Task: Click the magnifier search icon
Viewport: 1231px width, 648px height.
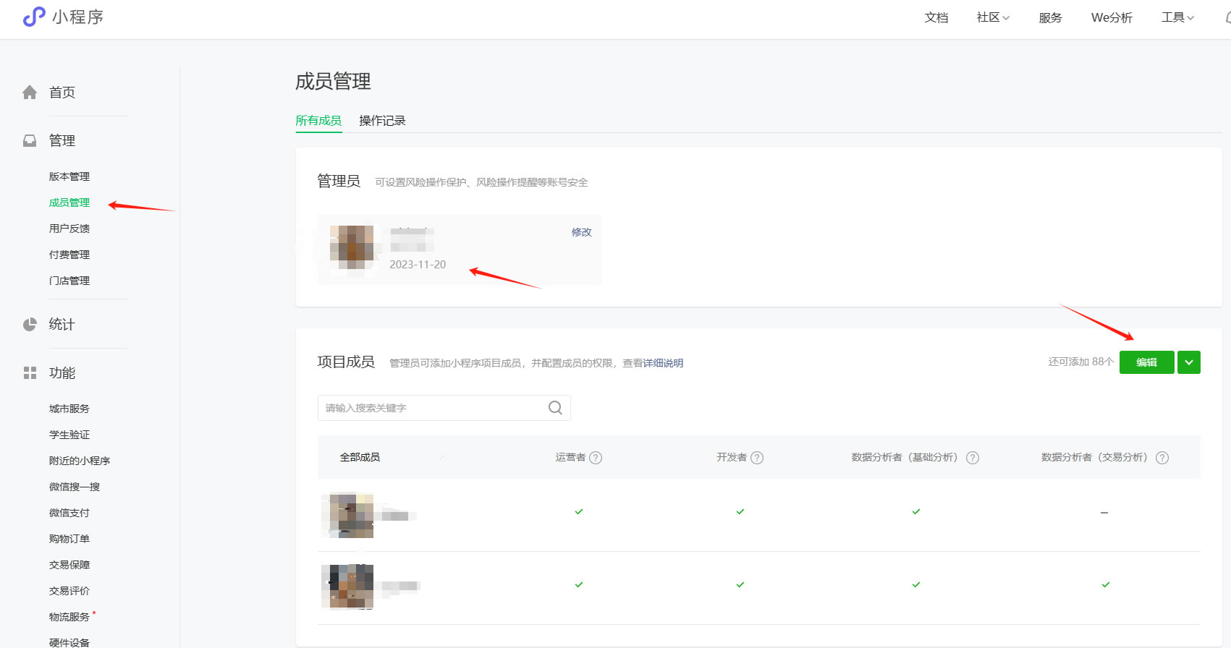Action: [x=555, y=408]
